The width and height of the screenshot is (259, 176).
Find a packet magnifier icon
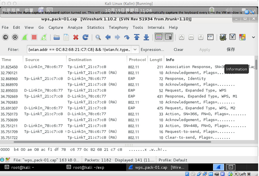tap(98, 37)
